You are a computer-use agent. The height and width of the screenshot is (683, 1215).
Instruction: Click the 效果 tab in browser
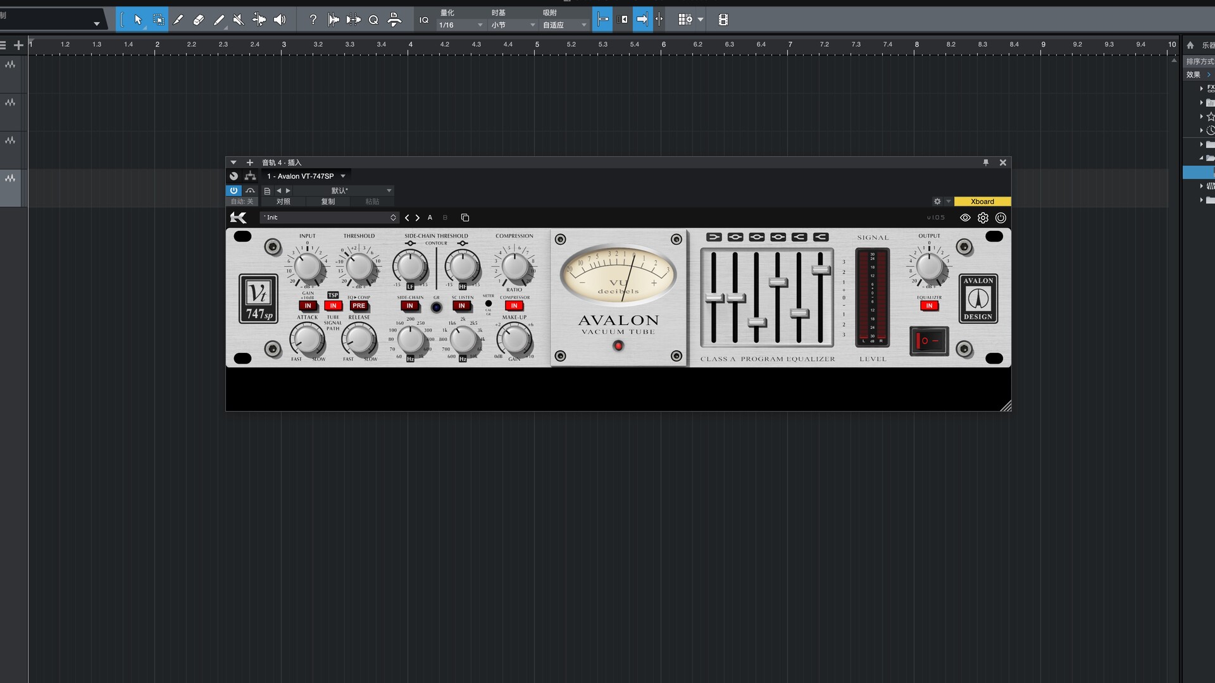click(1193, 75)
